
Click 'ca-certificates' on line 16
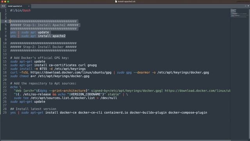pyautogui.click(x=62, y=65)
